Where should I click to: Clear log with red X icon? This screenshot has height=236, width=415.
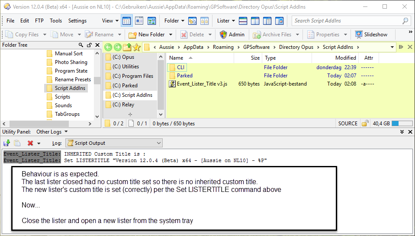click(30, 143)
